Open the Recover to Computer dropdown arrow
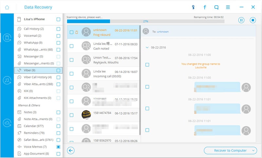The width and height of the screenshot is (262, 158). (x=253, y=150)
